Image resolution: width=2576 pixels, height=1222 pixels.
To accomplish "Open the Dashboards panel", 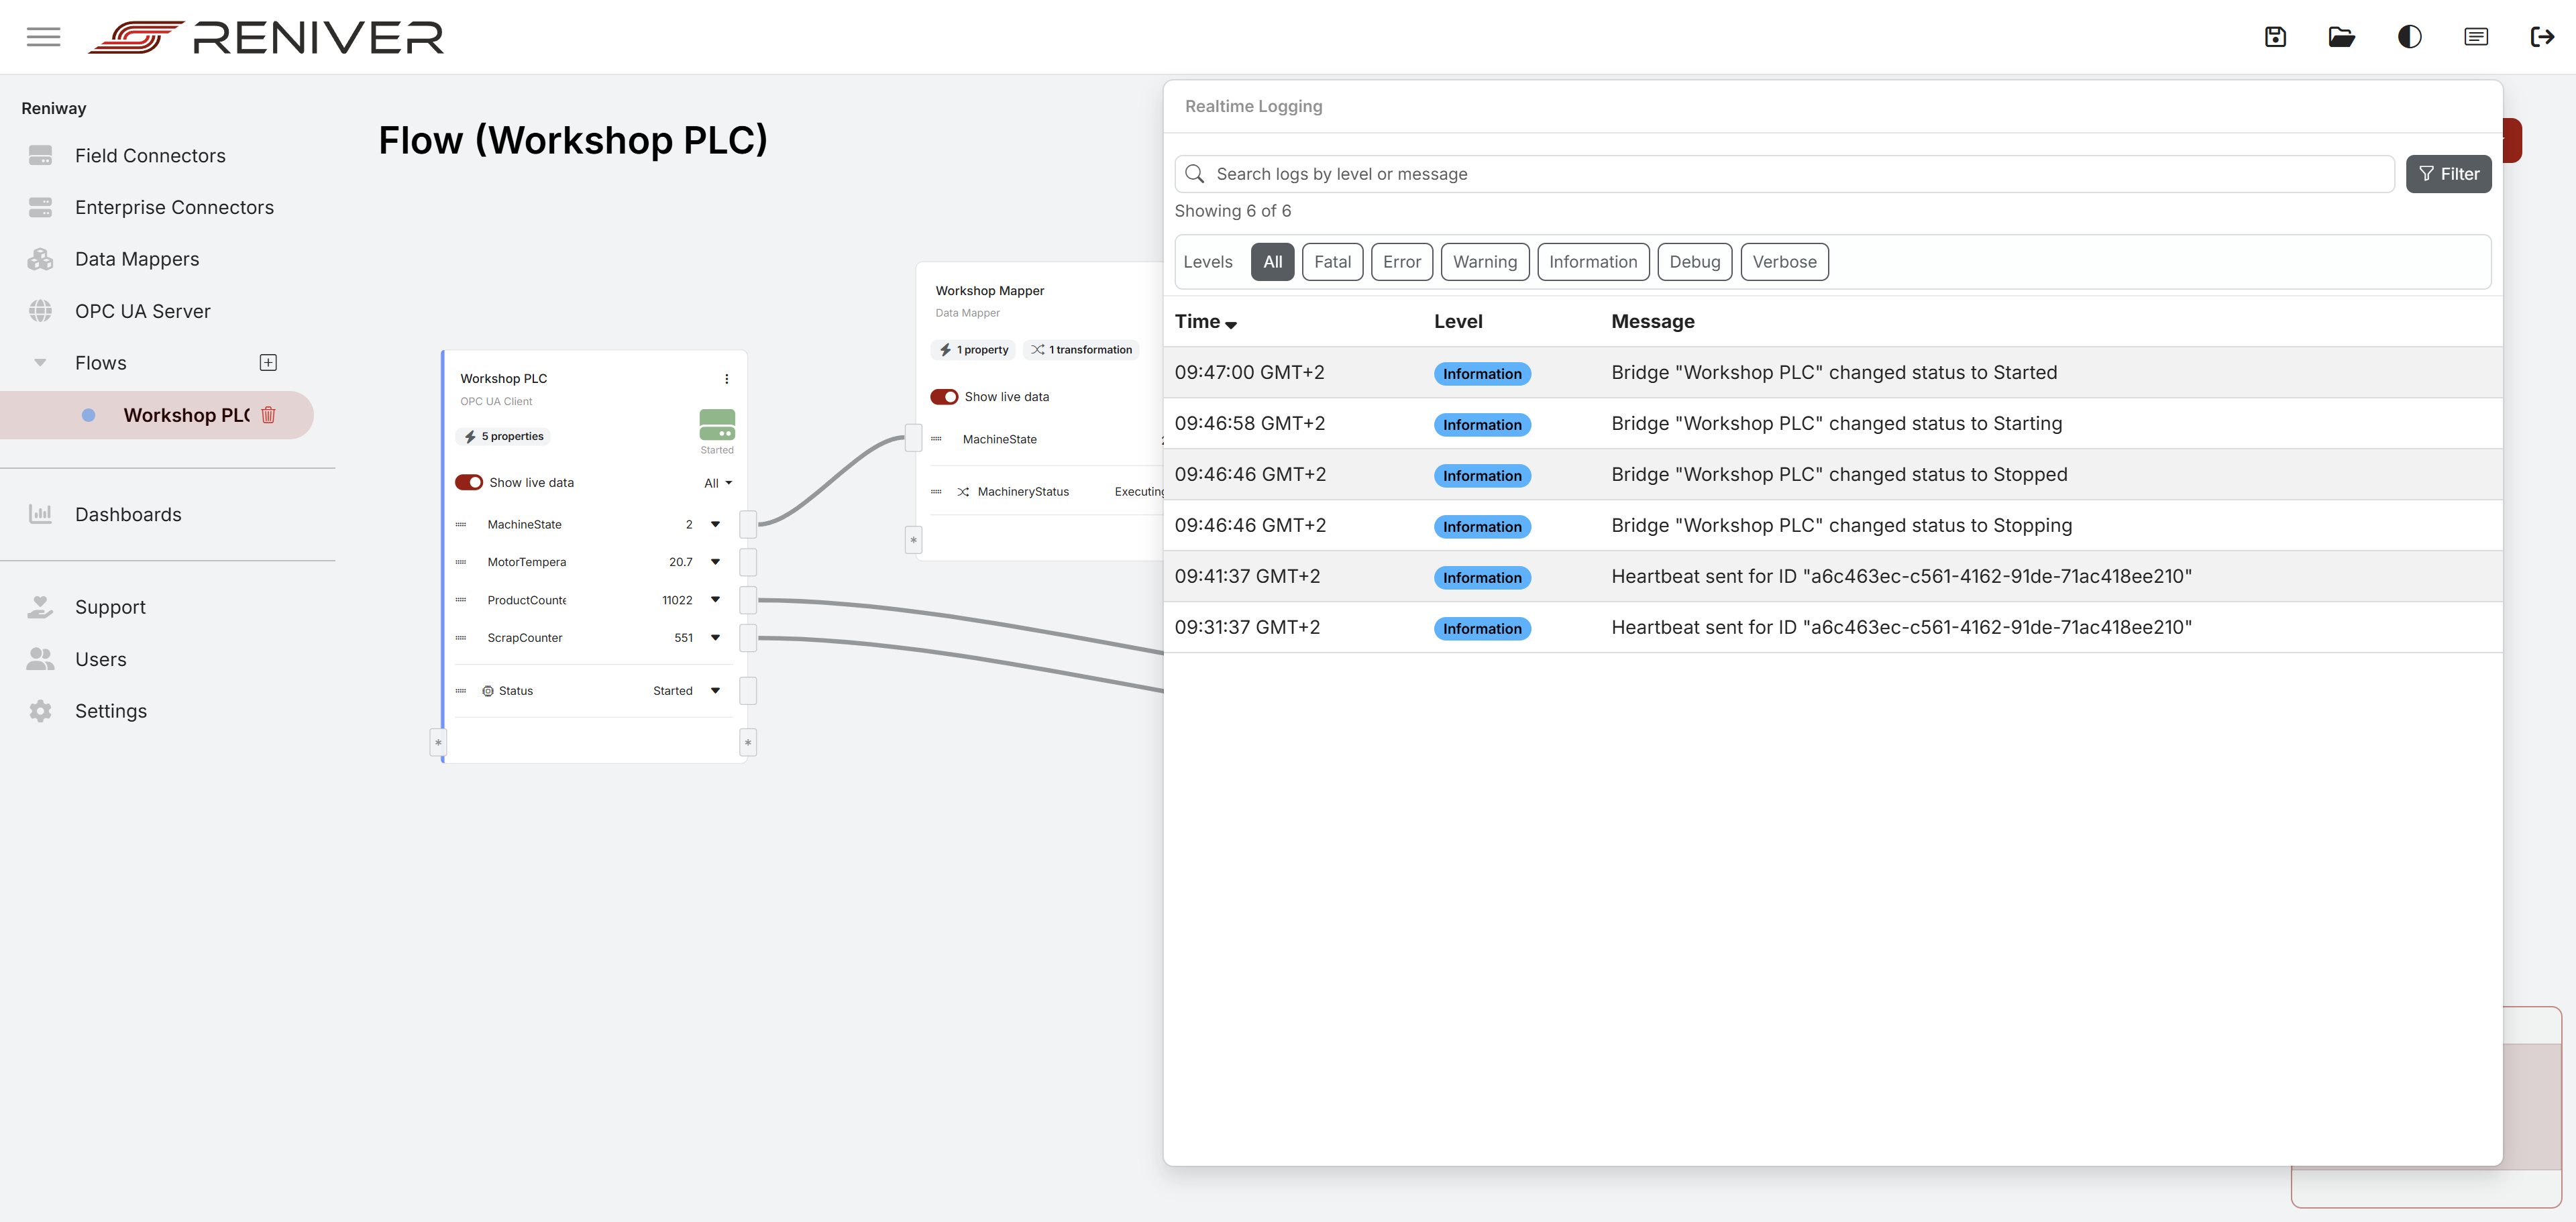I will (x=128, y=514).
